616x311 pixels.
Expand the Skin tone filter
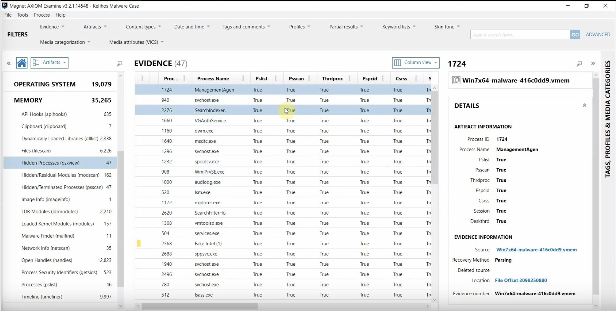pos(447,27)
